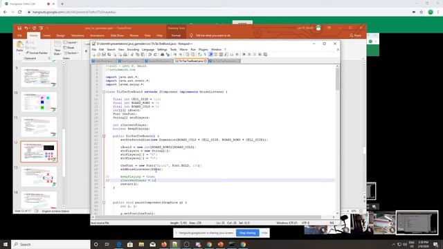
Task: Click the Share button in PowerPoint
Action: click(x=355, y=35)
